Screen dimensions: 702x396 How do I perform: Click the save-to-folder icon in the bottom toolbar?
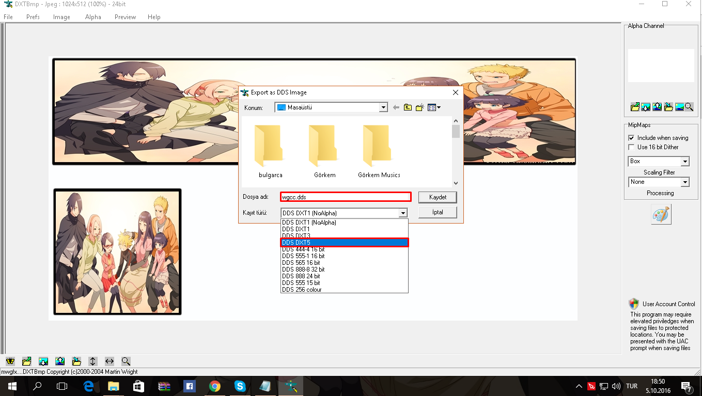76,361
